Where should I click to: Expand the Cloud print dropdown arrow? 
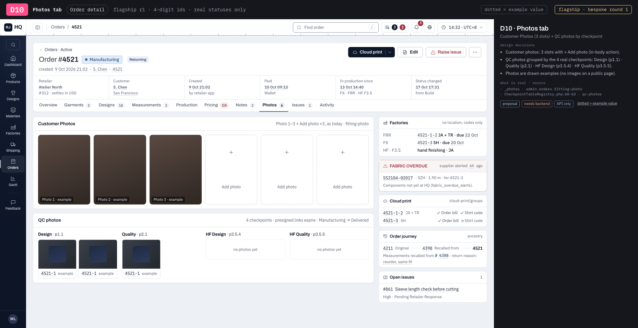tap(390, 52)
